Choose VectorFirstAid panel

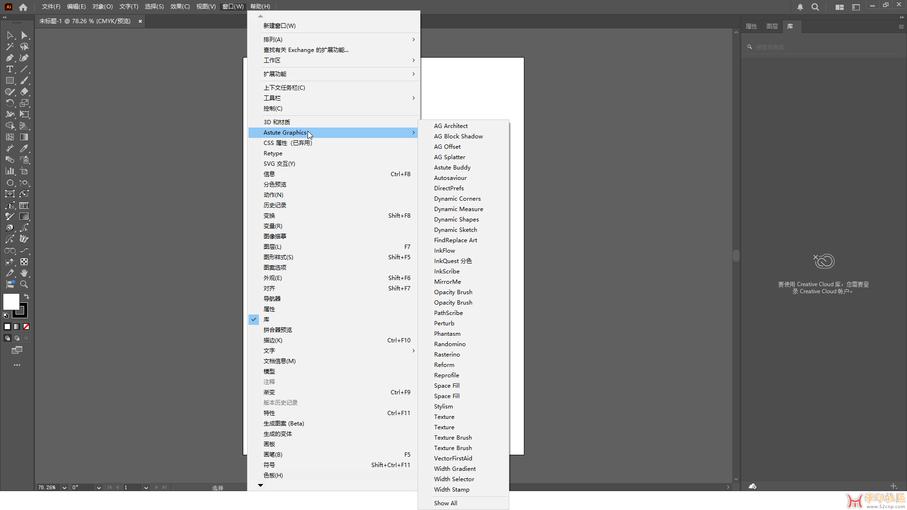[x=463, y=459]
